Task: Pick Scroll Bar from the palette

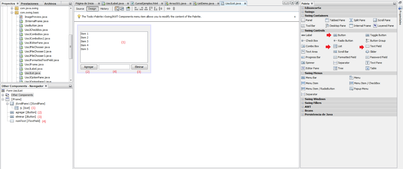Action: pyautogui.click(x=341, y=52)
